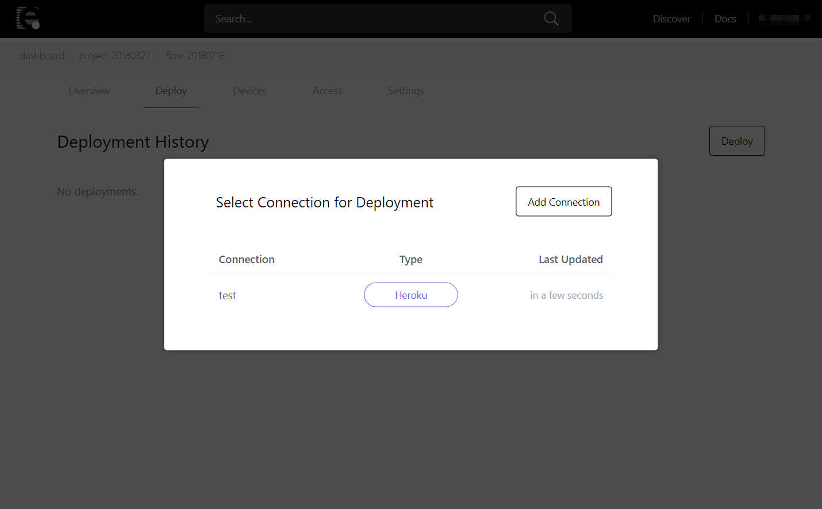The width and height of the screenshot is (822, 509).
Task: Open the Docs page
Action: pos(725,18)
